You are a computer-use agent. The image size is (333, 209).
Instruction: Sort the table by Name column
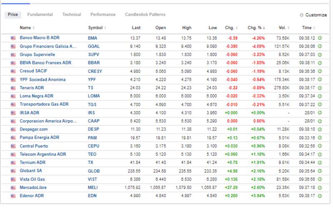(x=25, y=28)
